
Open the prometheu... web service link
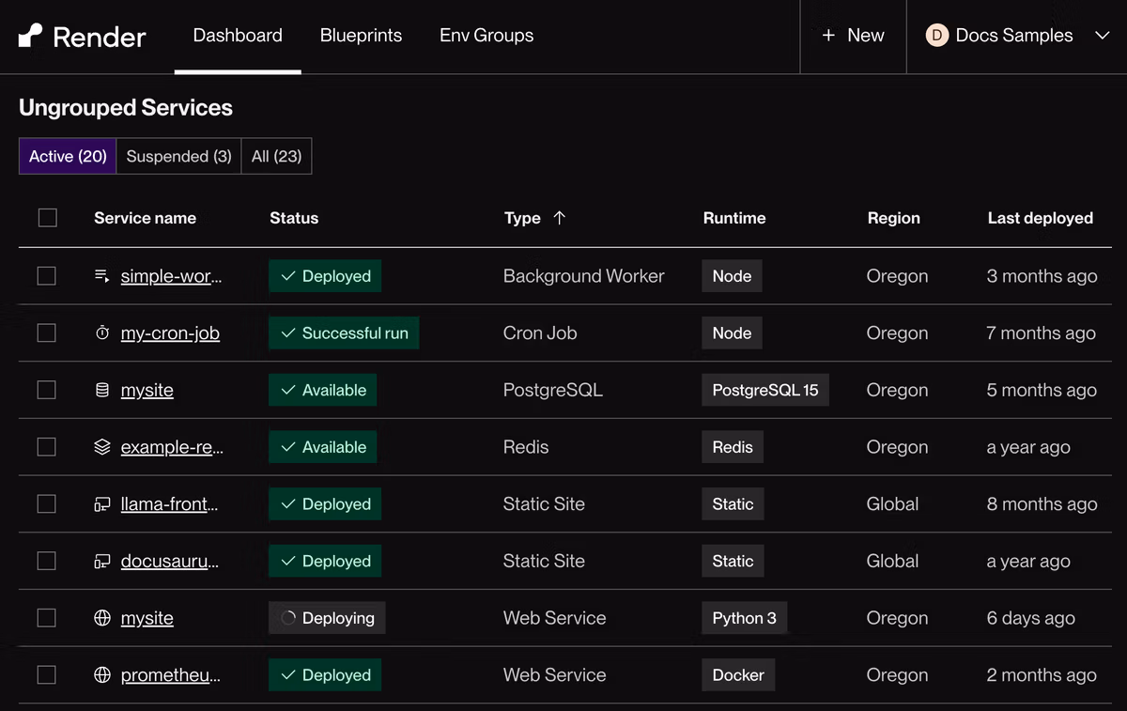pos(171,675)
